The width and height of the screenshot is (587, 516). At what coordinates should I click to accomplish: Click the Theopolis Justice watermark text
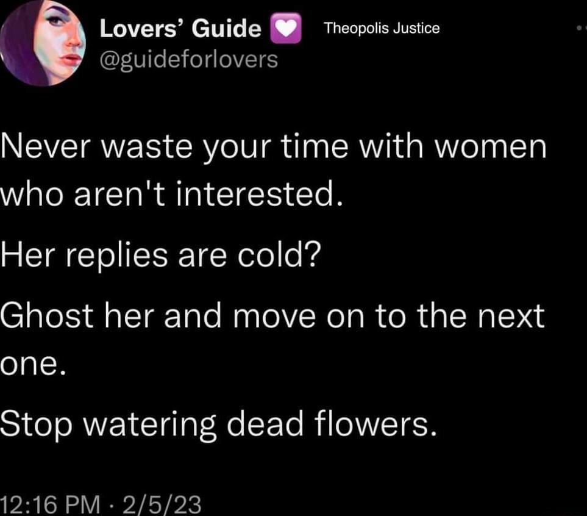[x=381, y=27]
